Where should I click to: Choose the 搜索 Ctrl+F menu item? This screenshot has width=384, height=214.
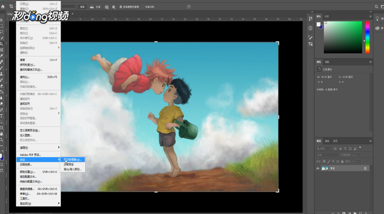coord(38,60)
